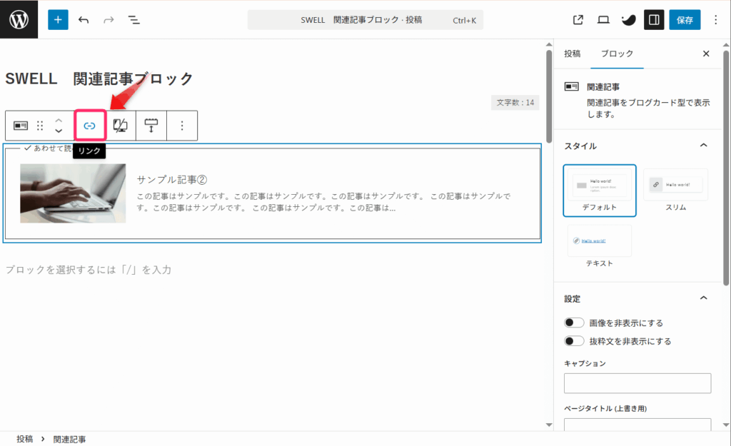Open the laptop preview options
Screen dimensions: 731x446
pos(603,19)
